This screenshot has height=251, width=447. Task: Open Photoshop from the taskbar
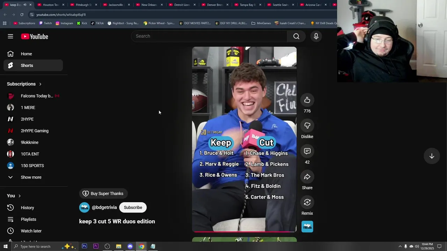coord(85,246)
